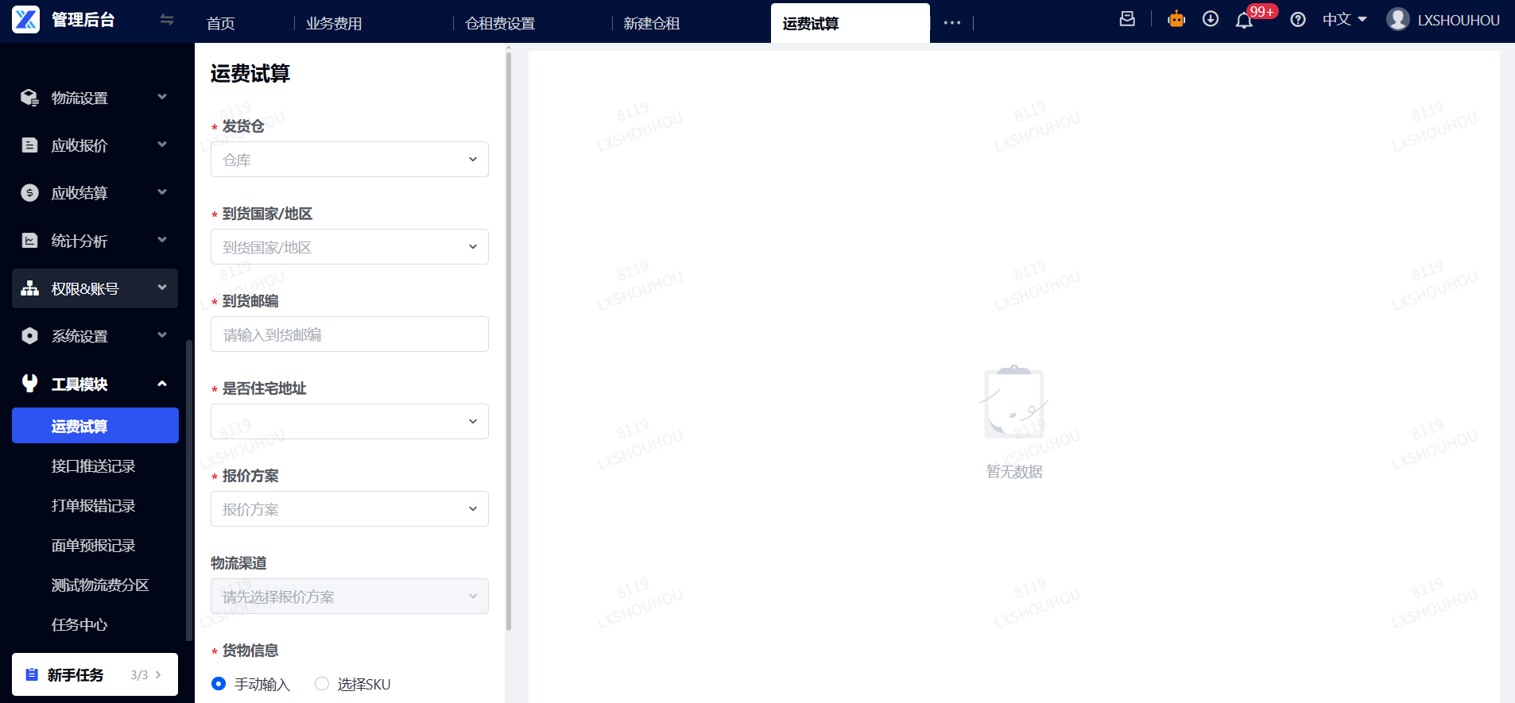Switch to the 首页 tab
1515x703 pixels.
(x=221, y=23)
